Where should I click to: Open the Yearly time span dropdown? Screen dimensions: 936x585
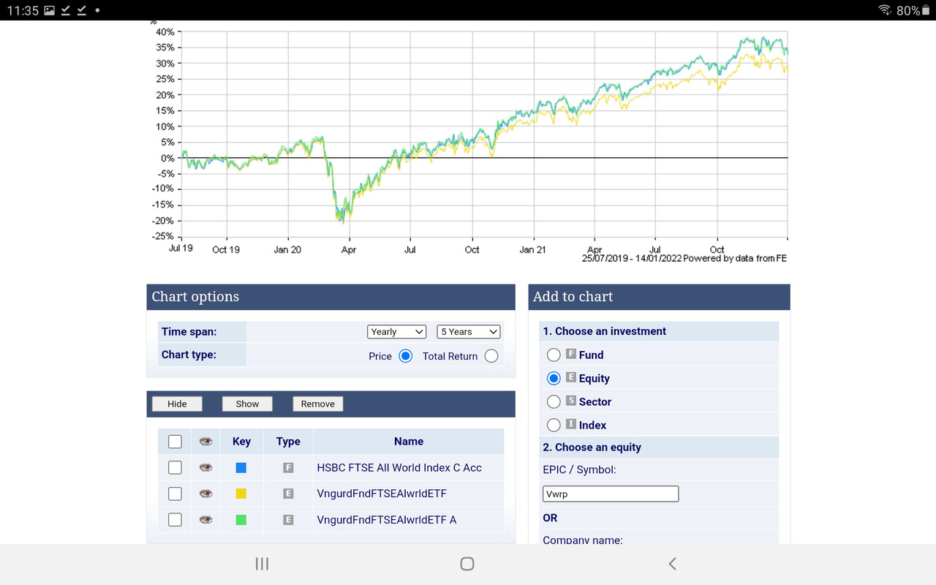(x=396, y=331)
